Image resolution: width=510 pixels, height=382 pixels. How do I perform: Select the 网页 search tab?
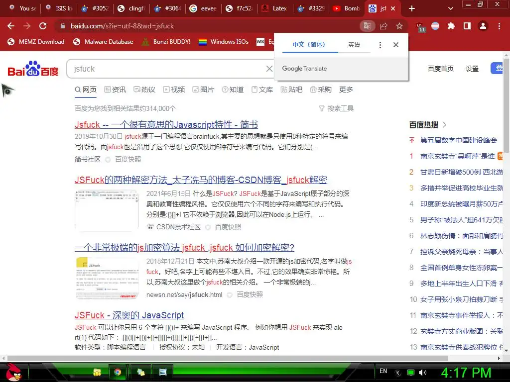pyautogui.click(x=86, y=90)
